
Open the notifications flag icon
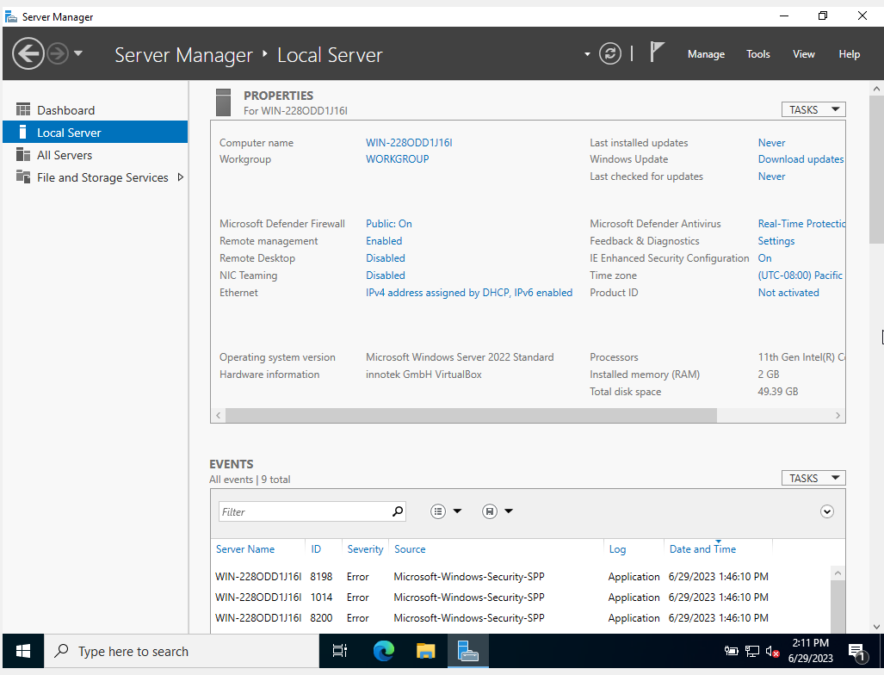tap(655, 53)
